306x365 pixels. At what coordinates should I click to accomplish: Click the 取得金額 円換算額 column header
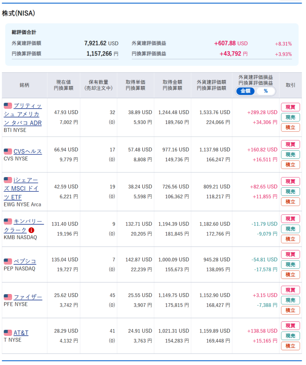coord(172,85)
